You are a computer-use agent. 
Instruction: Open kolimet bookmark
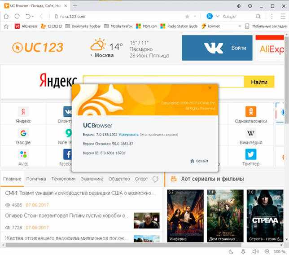210,26
